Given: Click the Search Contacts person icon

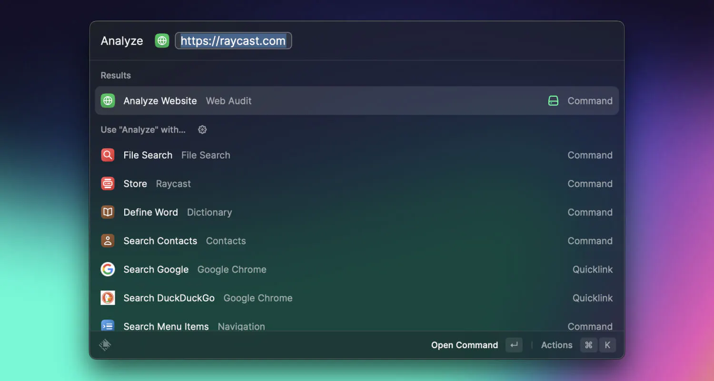Looking at the screenshot, I should (108, 241).
